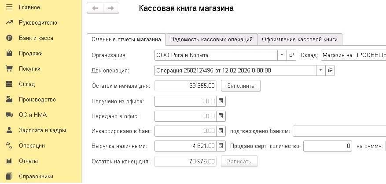Expand the Док операция dropdown arrow
The width and height of the screenshot is (386, 184).
pyautogui.click(x=320, y=70)
